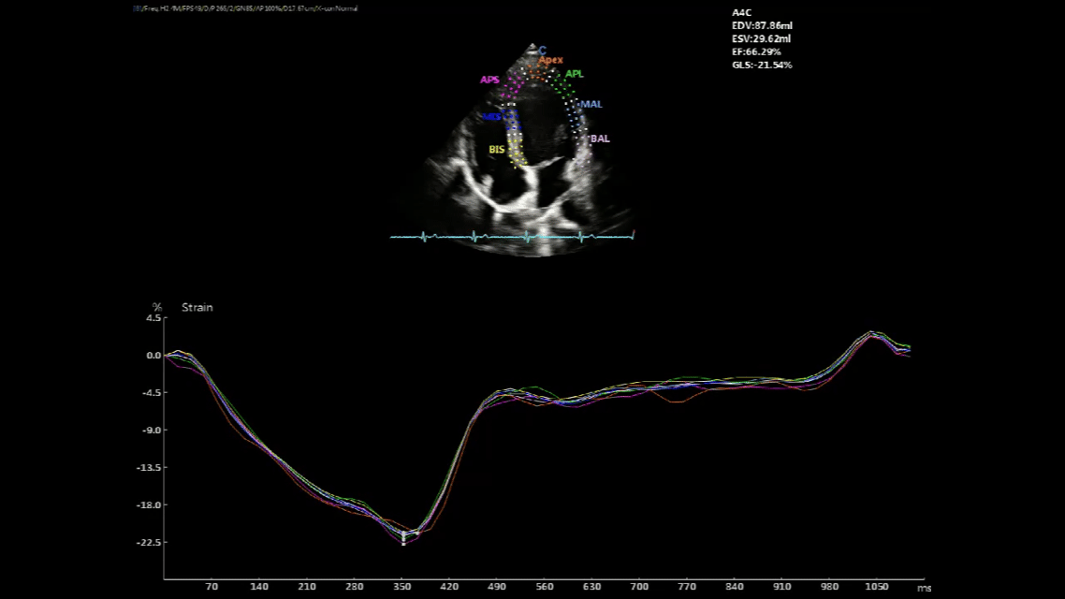Click the % unit label above the strain axis

tap(157, 308)
